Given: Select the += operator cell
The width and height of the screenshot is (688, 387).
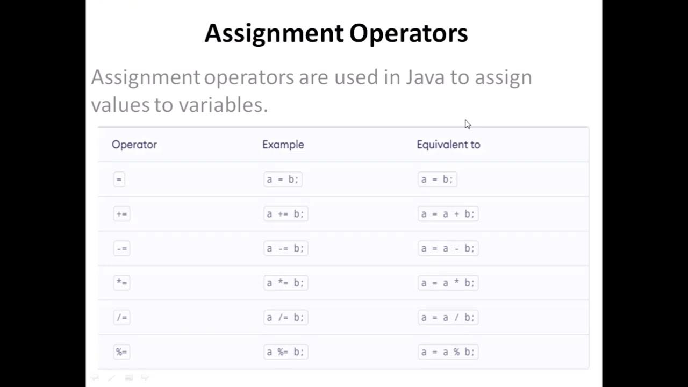Looking at the screenshot, I should (121, 214).
